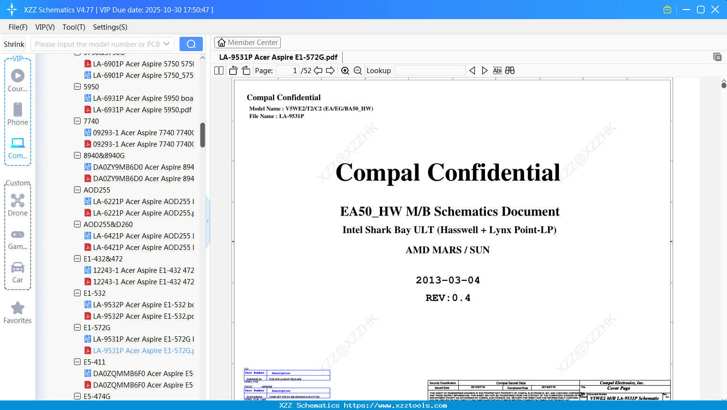727x410 pixels.
Task: Click the Lookup text field
Action: [x=430, y=71]
